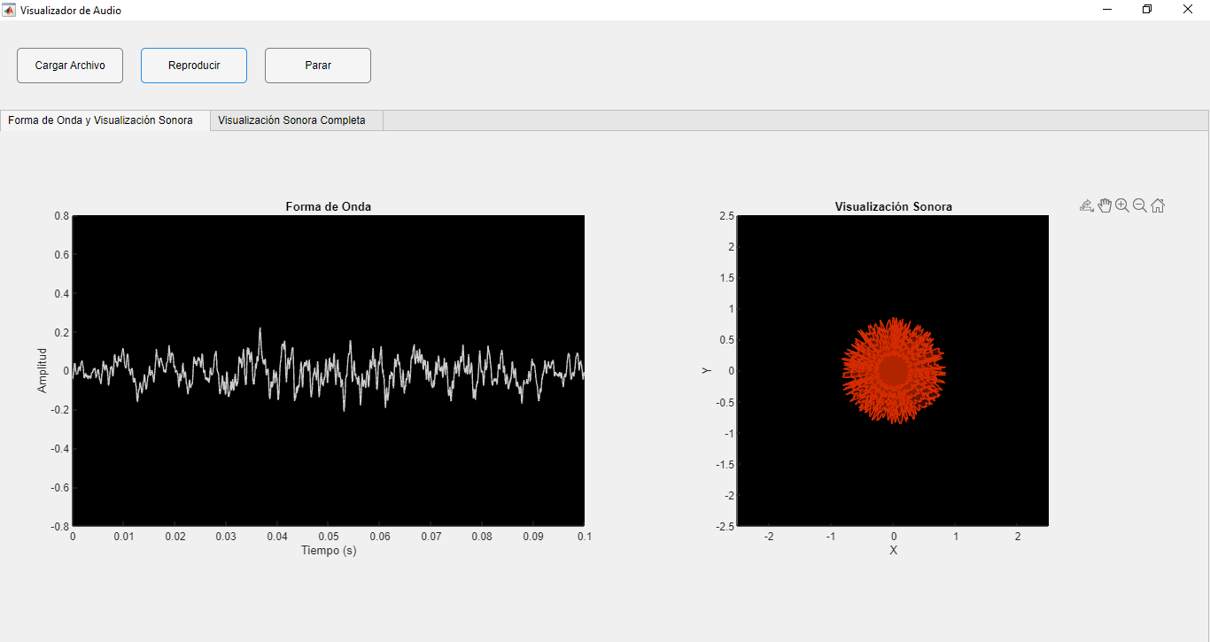Start playback with the Reproducir button
1210x642 pixels.
point(193,65)
